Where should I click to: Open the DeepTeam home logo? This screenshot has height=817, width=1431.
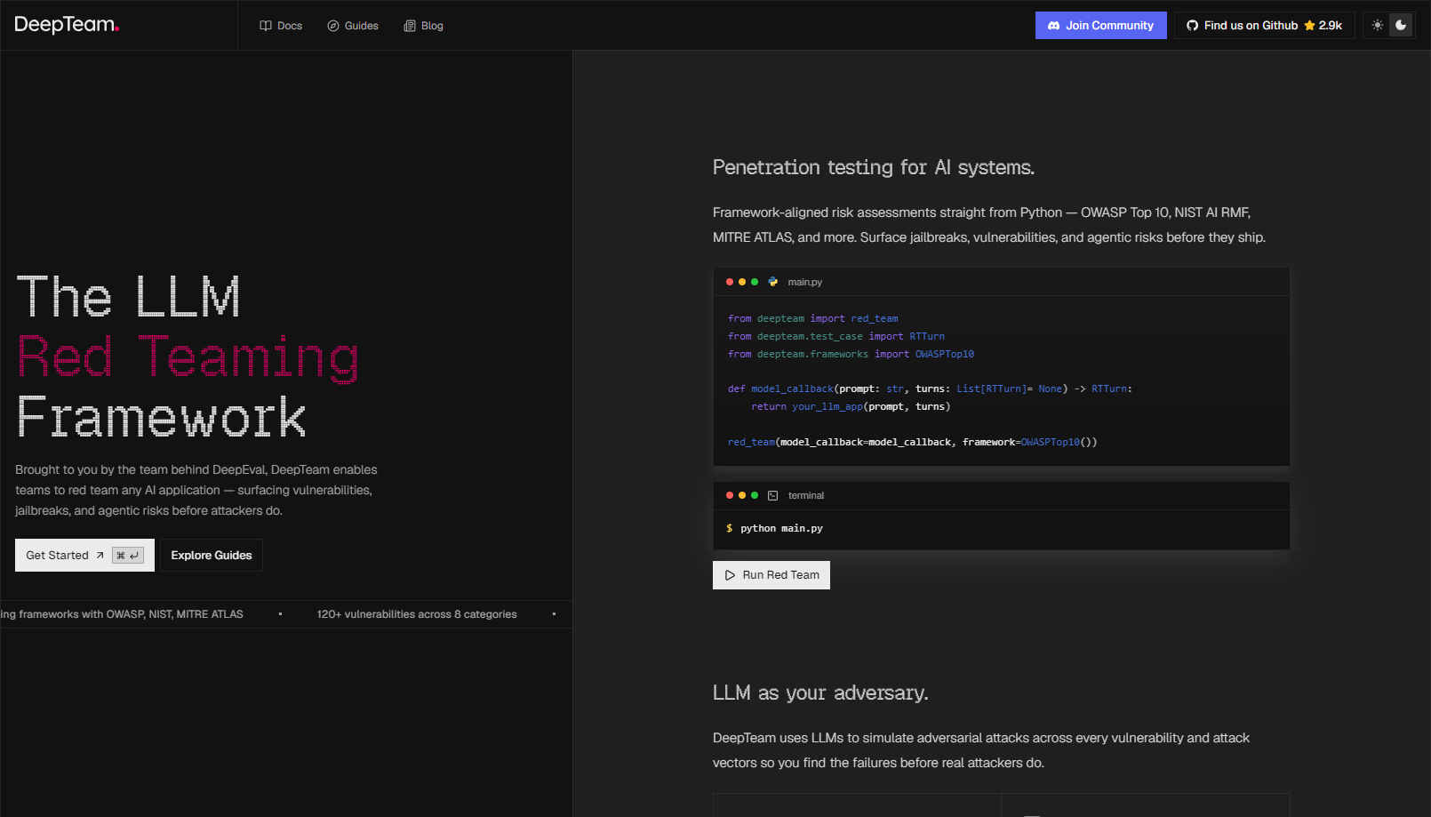click(67, 25)
